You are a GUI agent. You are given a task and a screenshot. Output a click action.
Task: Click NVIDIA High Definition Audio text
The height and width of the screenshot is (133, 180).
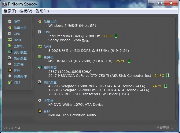click(72, 115)
